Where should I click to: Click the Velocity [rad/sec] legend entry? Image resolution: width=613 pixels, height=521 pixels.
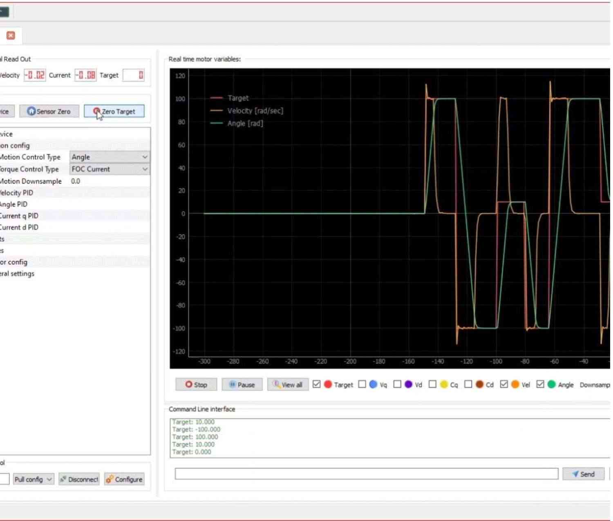point(246,111)
